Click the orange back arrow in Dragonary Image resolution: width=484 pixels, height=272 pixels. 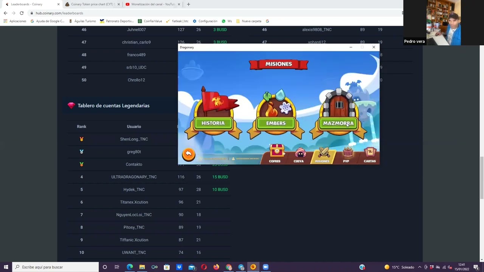188,154
